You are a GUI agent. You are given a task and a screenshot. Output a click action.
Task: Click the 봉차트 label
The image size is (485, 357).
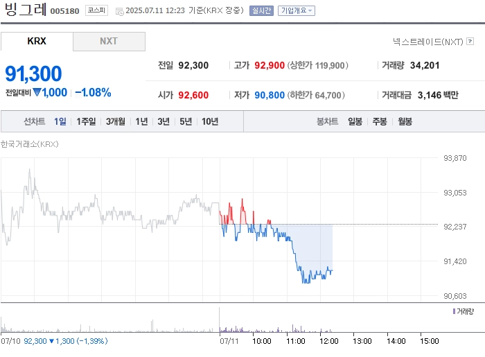327,121
